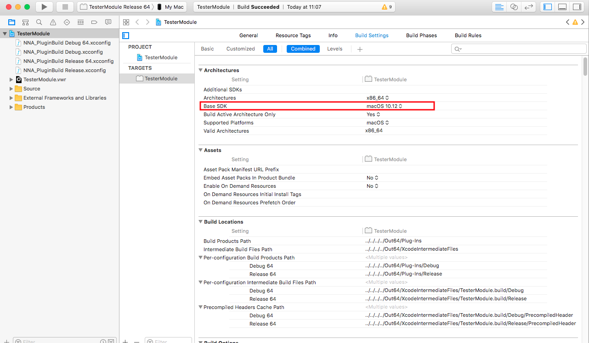Add a user-defined build setting with plus
This screenshot has height=343, width=589.
point(360,49)
